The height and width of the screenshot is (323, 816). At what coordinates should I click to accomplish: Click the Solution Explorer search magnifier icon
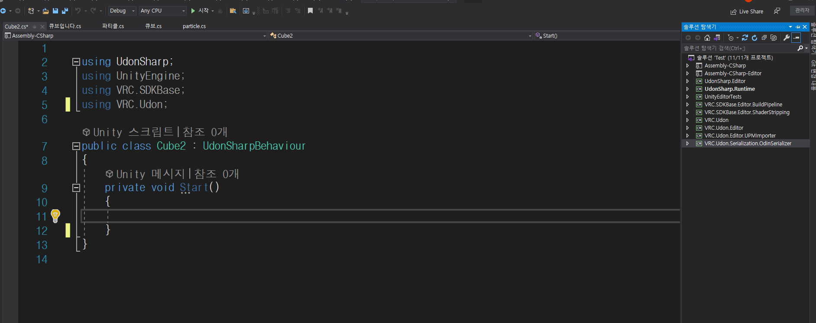point(800,48)
